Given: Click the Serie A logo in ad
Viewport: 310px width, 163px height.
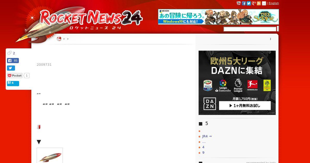Looking at the screenshot, I should tap(208, 85).
